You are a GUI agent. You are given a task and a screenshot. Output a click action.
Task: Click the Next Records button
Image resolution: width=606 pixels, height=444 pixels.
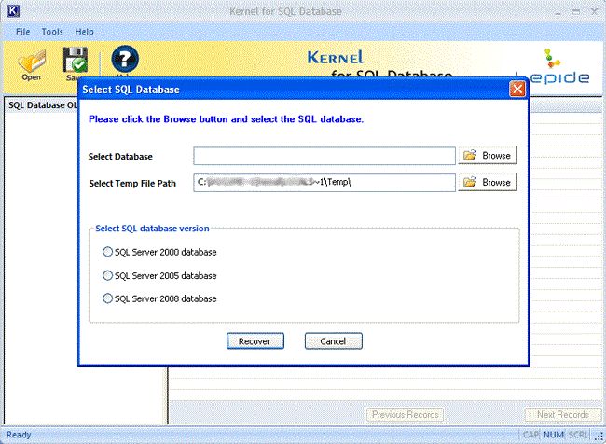563,414
